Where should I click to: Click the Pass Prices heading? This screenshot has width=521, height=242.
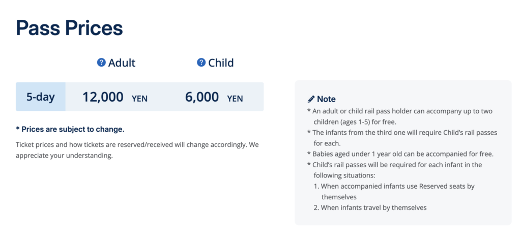(x=69, y=28)
